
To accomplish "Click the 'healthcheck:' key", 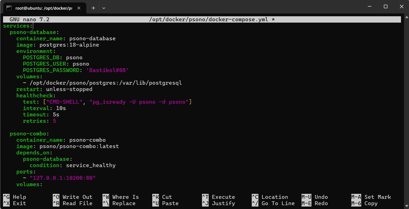I will (36, 96).
